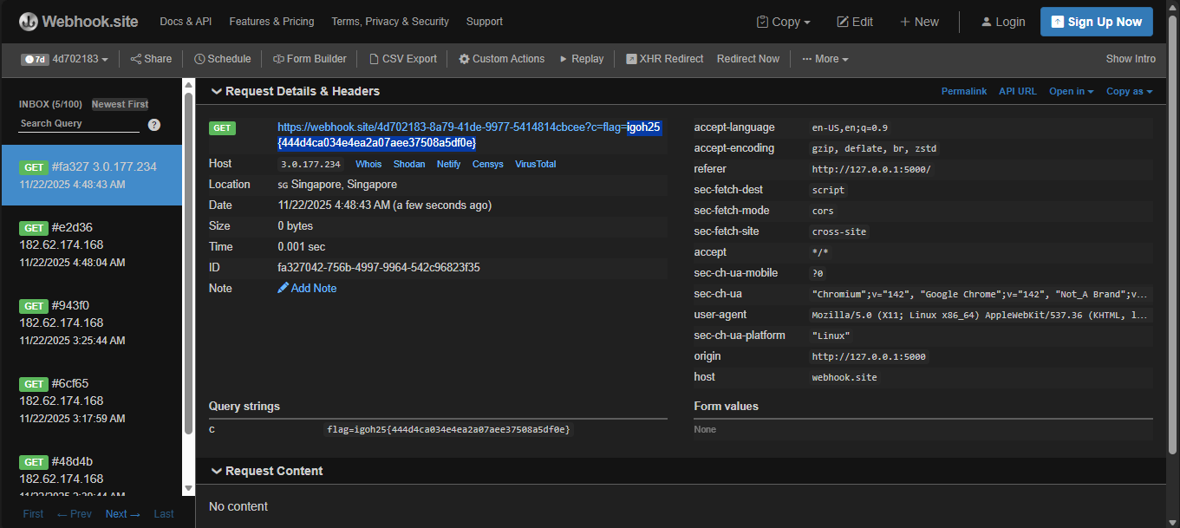
Task: Toggle Newest First sort order
Action: point(120,104)
